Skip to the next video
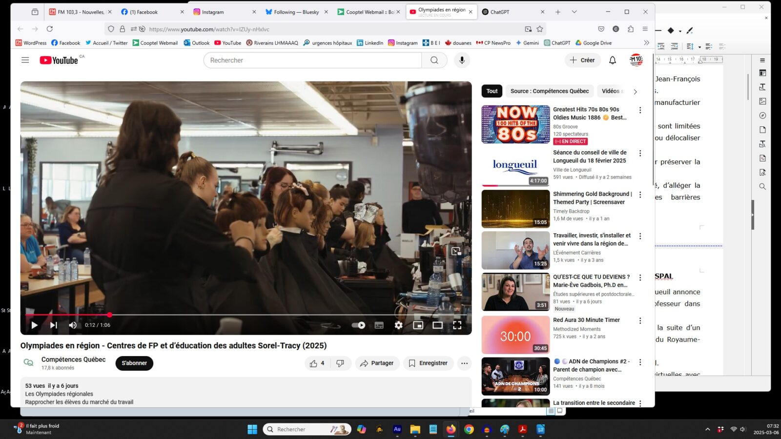This screenshot has width=781, height=439. tap(54, 325)
